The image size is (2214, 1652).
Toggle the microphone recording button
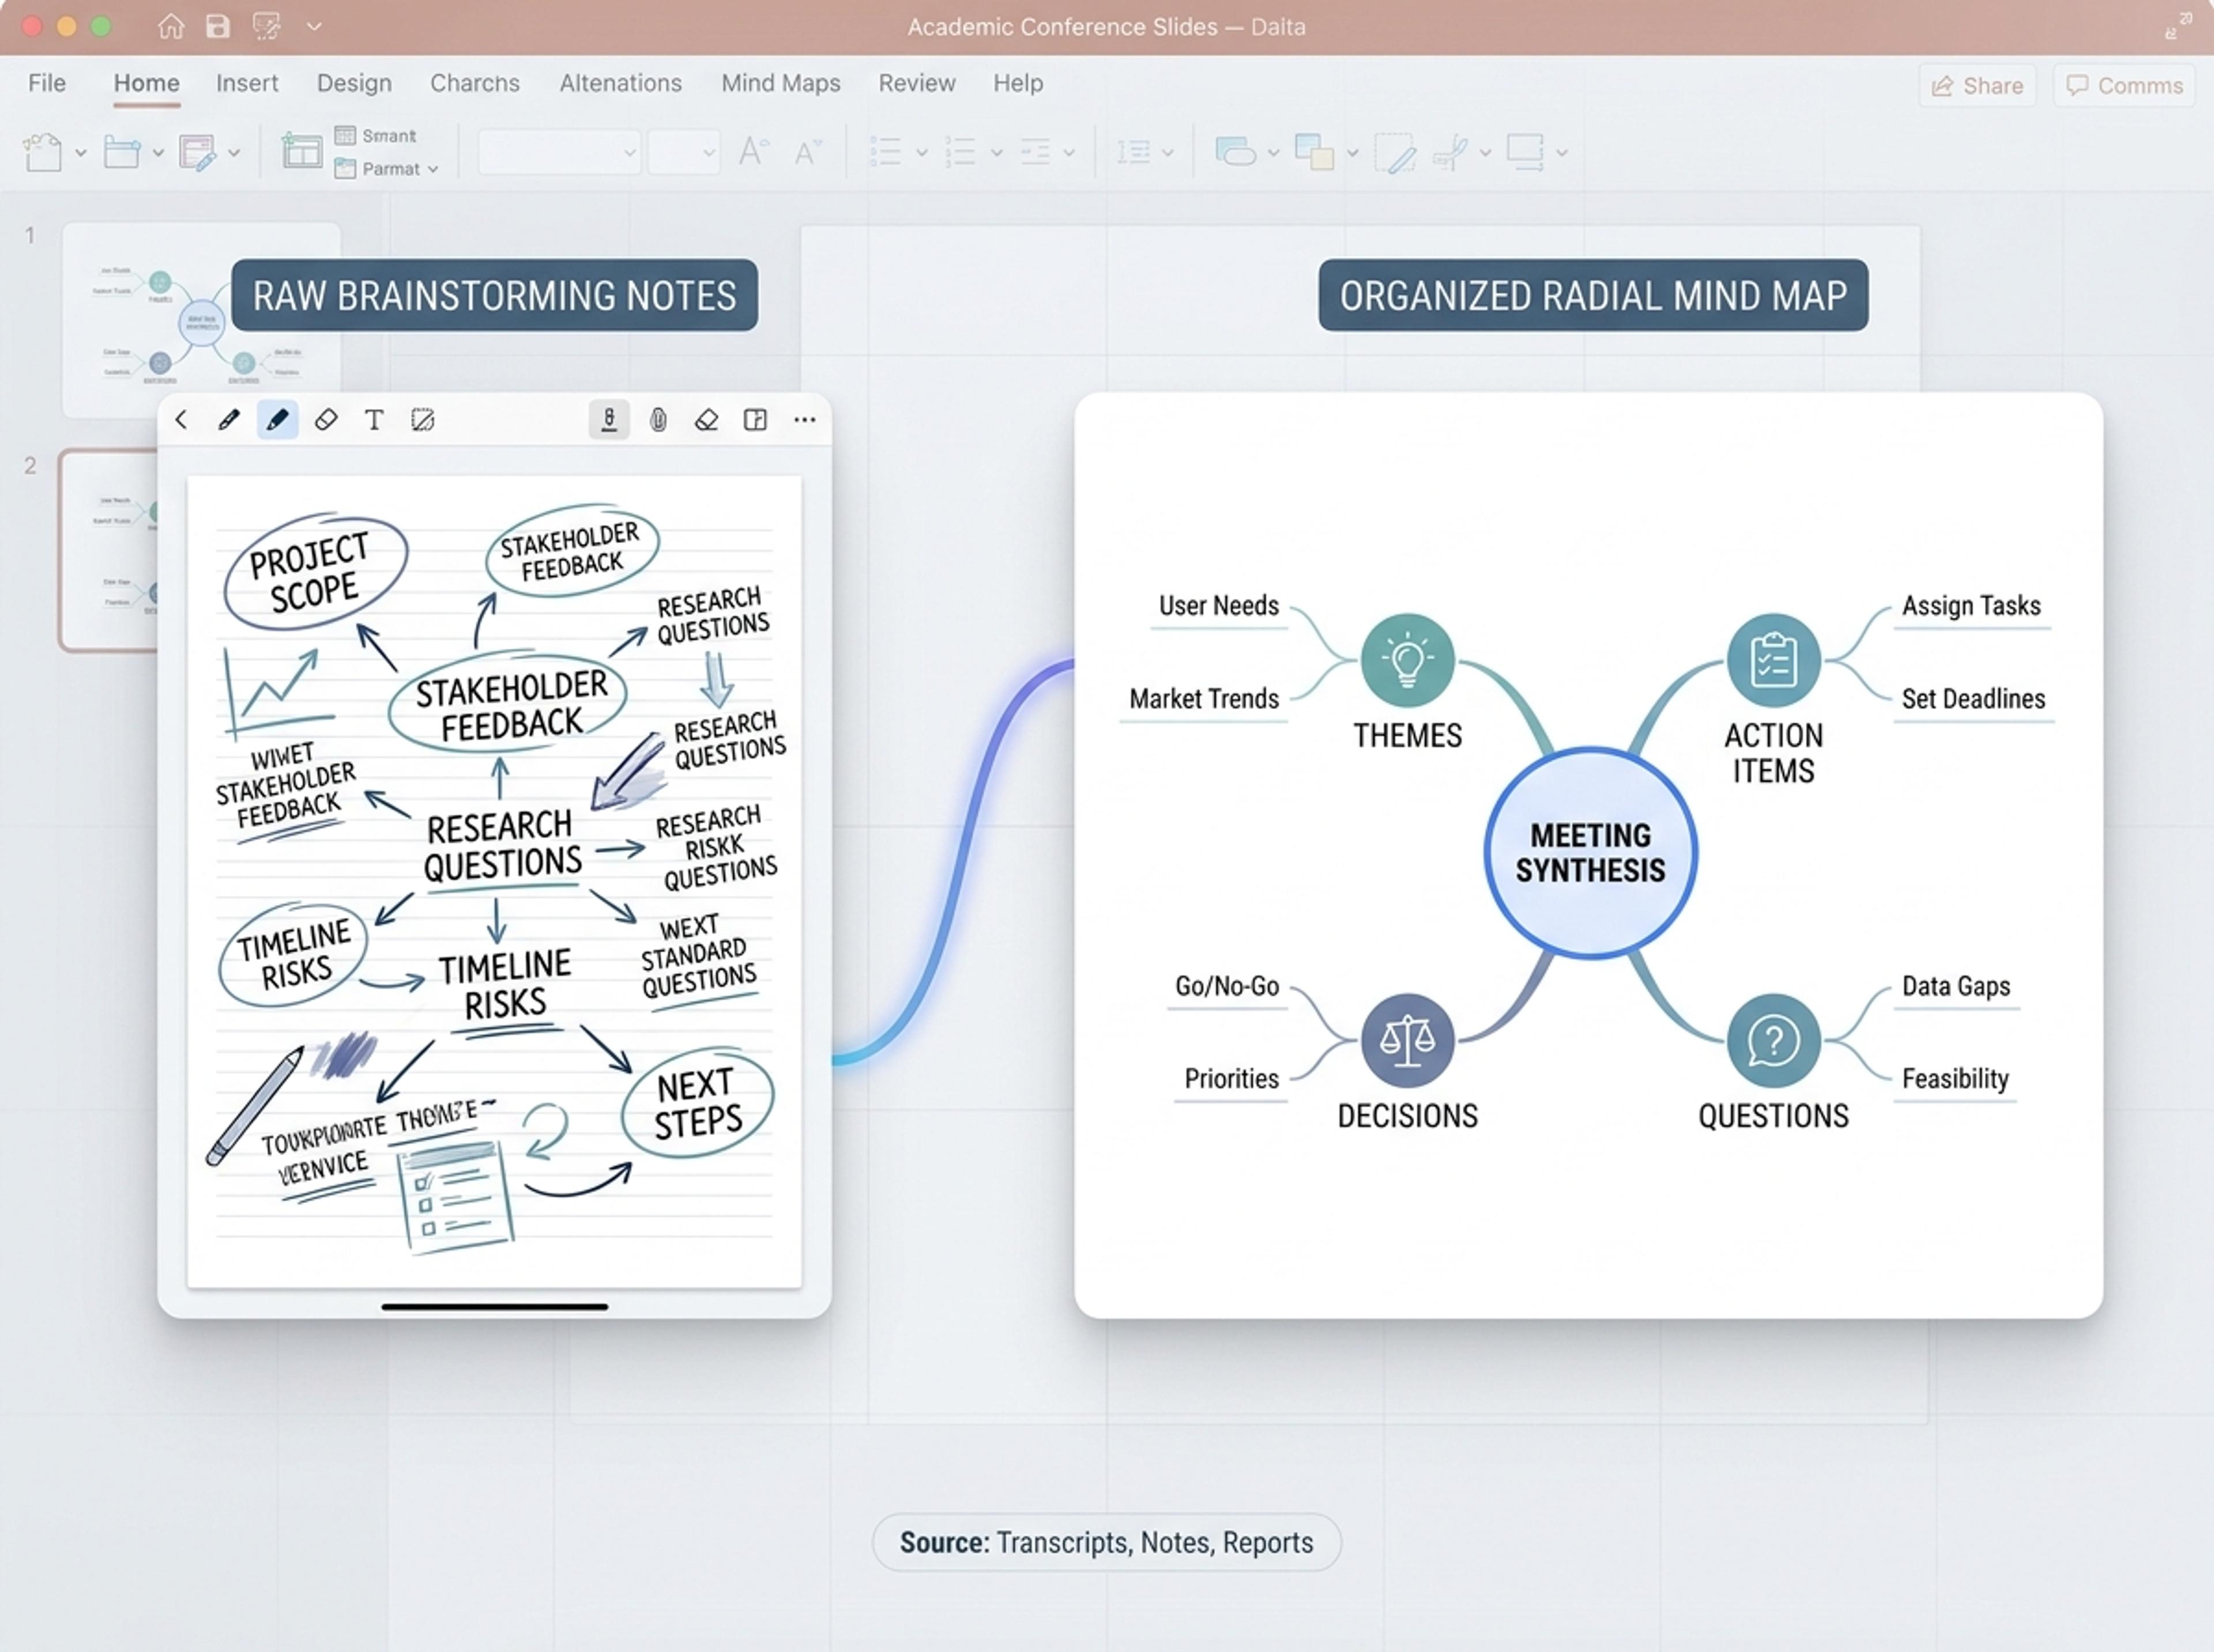608,420
